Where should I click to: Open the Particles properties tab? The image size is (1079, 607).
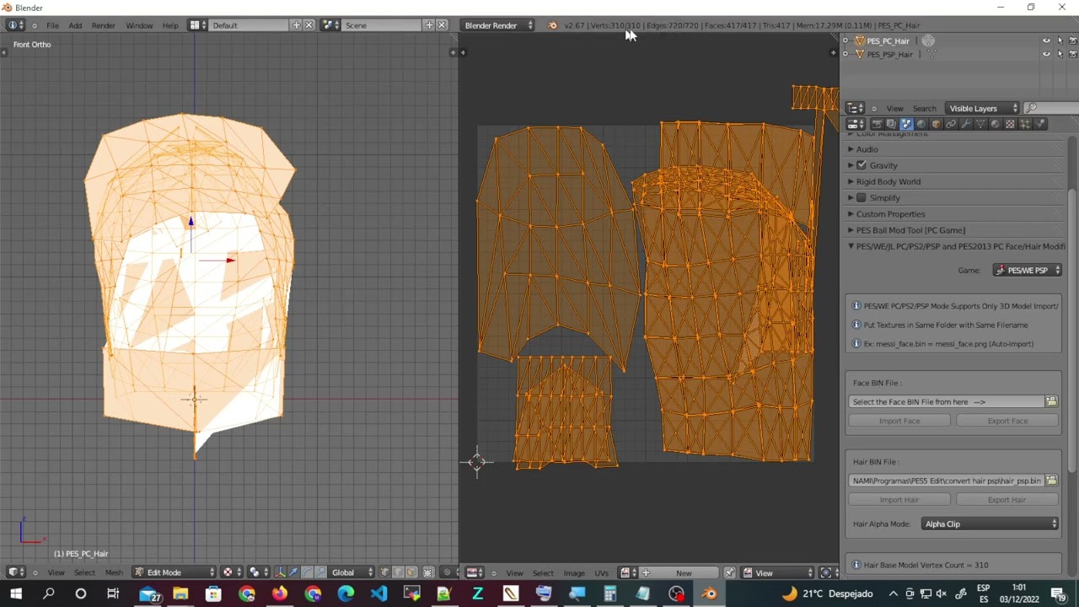coord(1025,124)
